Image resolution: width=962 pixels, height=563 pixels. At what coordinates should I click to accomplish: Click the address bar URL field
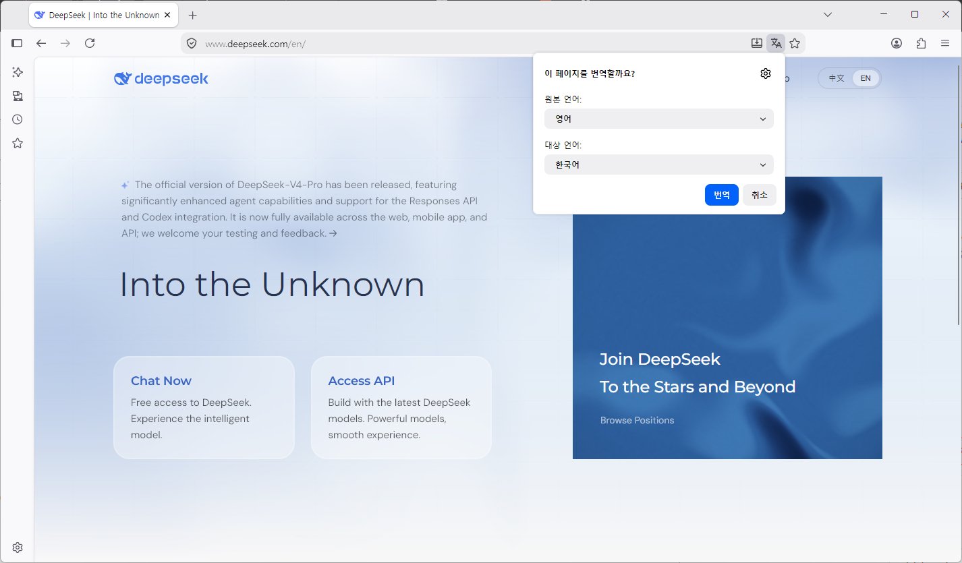(472, 43)
